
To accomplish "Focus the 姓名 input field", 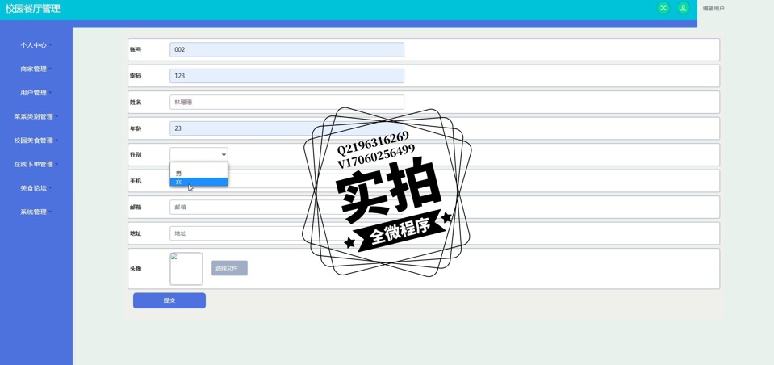I will 287,103.
